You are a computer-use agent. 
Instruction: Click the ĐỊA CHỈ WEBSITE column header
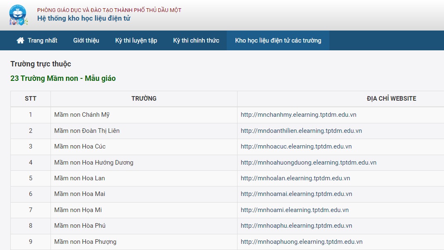[x=391, y=99]
